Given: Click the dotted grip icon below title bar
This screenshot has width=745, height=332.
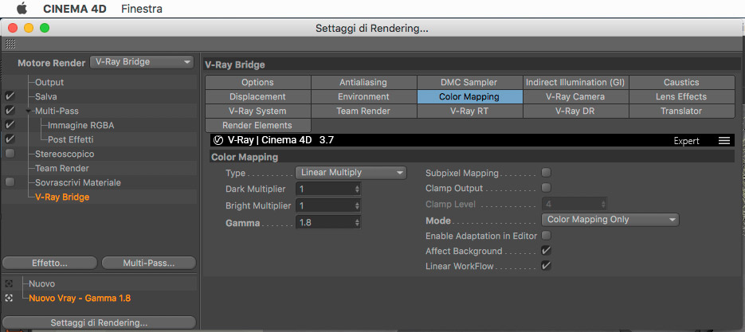Looking at the screenshot, I should [x=10, y=44].
